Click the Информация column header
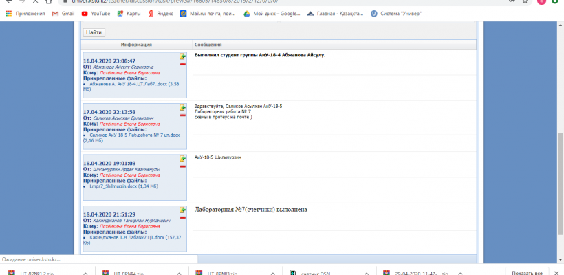 click(x=136, y=45)
